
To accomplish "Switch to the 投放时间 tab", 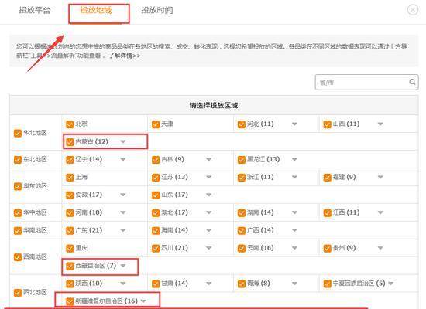I will 157,10.
